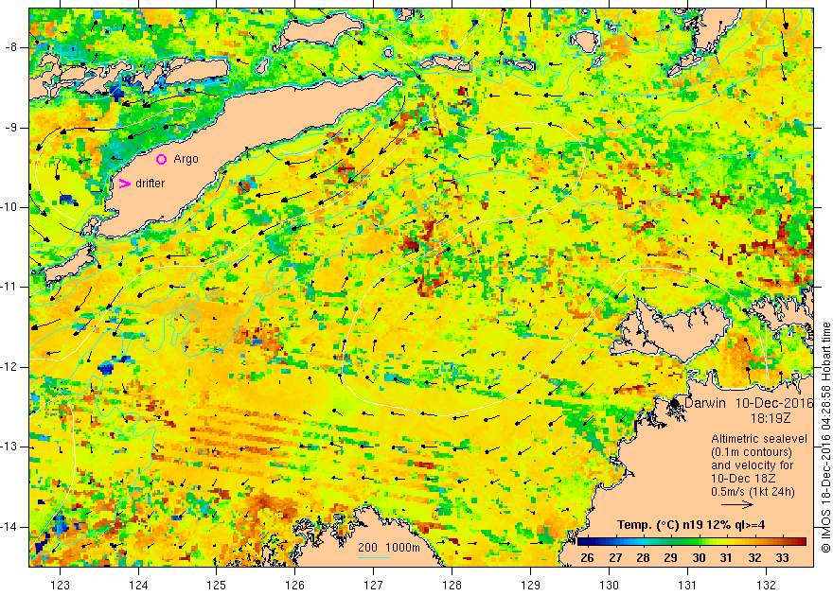This screenshot has width=833, height=596.
Task: Click the -11 latitude axis label
Action: [10, 287]
